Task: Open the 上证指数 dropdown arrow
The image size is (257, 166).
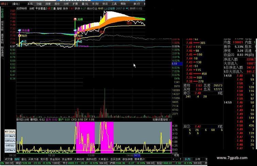Action: click(127, 9)
